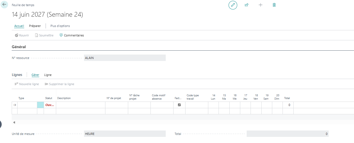Click the Soumettre action
Viewport: 354px width, 143px height.
[44, 35]
